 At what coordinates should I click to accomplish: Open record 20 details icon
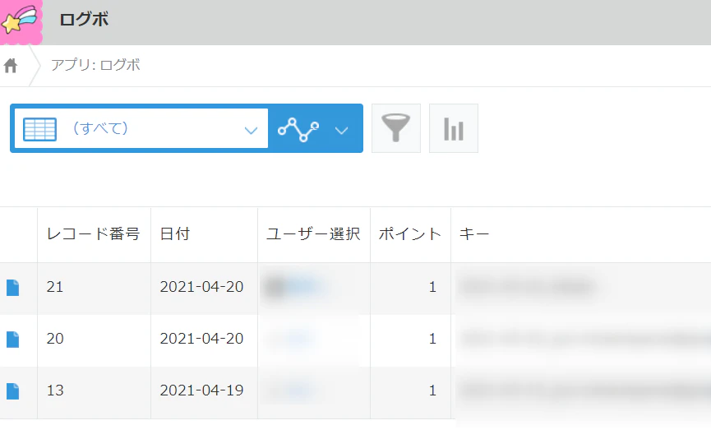pyautogui.click(x=12, y=340)
